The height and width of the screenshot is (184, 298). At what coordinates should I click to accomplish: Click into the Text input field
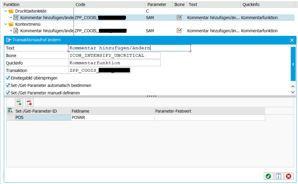(x=129, y=48)
